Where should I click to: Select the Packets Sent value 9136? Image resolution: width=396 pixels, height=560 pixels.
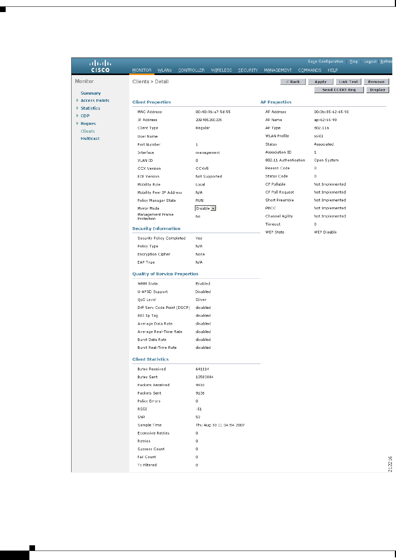tap(200, 393)
